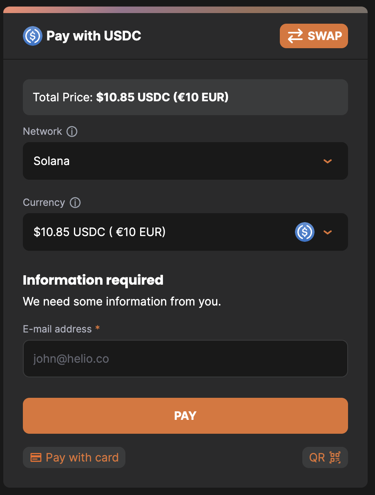Click the Total Price summary box
This screenshot has height=495, width=375.
coord(185,97)
